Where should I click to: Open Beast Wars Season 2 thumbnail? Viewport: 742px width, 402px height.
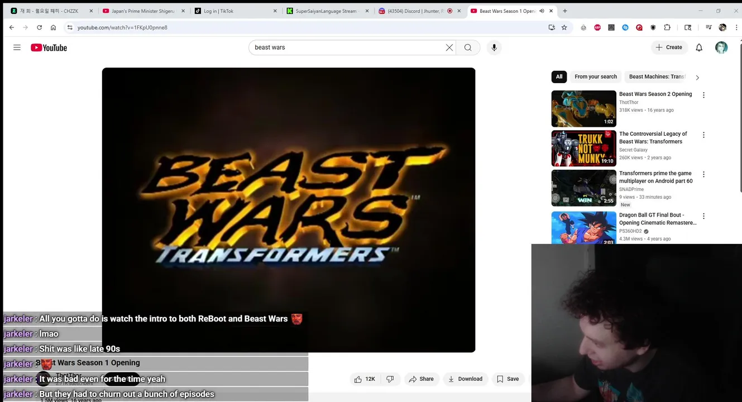tap(583, 109)
